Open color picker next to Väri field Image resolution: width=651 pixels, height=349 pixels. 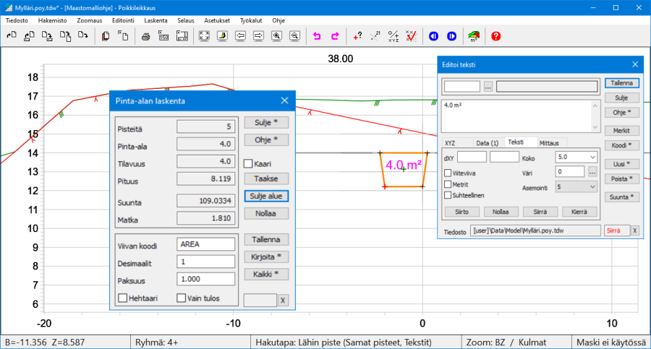tap(593, 172)
